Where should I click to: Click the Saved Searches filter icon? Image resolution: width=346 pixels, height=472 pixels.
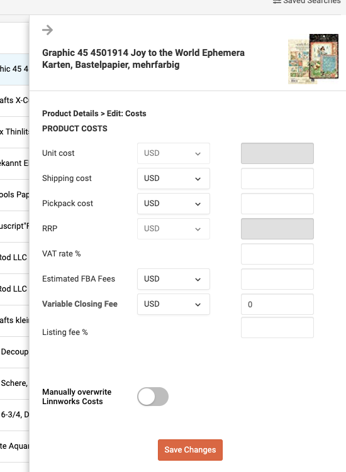coord(277,1)
